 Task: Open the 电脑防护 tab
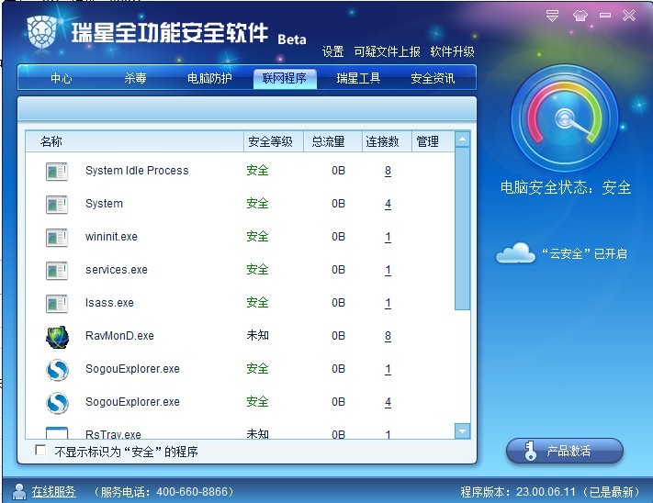tap(209, 78)
